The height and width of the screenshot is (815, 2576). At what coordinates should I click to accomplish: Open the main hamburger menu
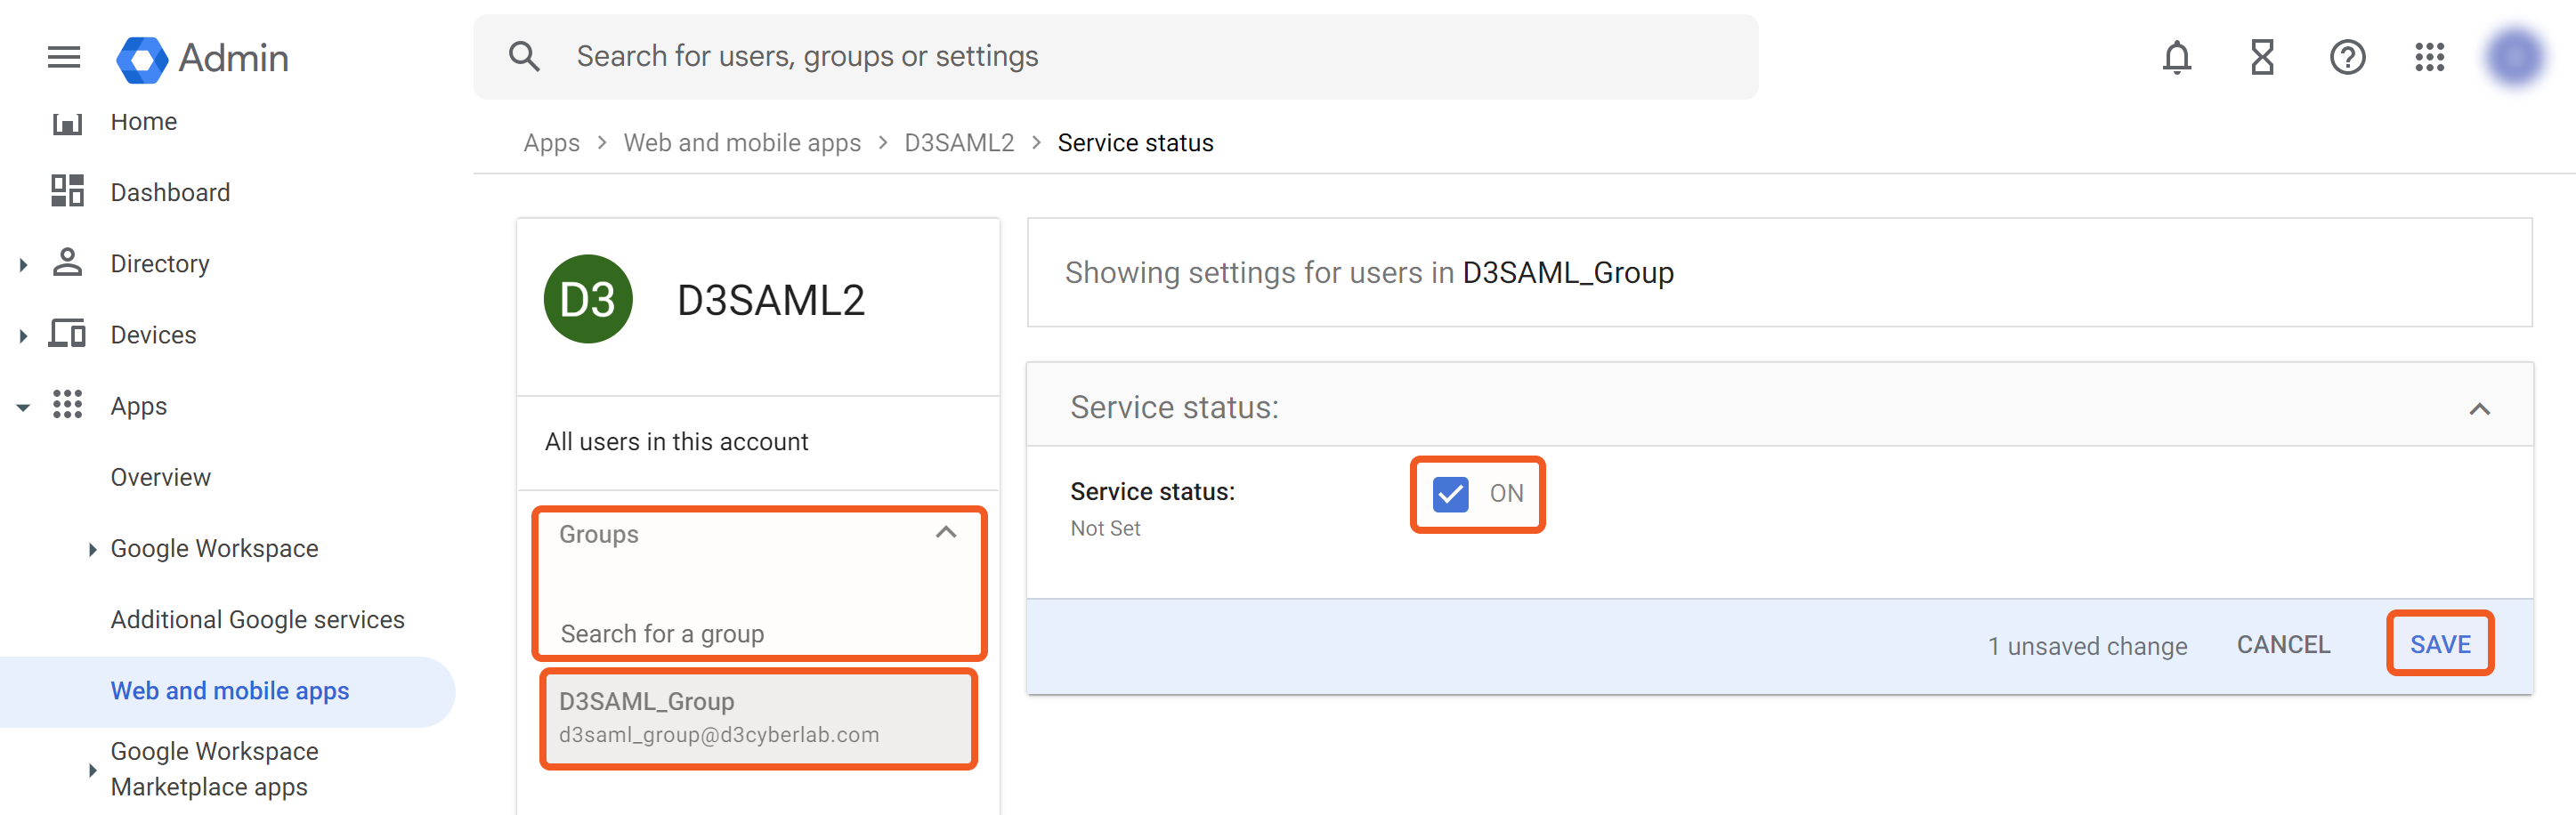point(64,57)
